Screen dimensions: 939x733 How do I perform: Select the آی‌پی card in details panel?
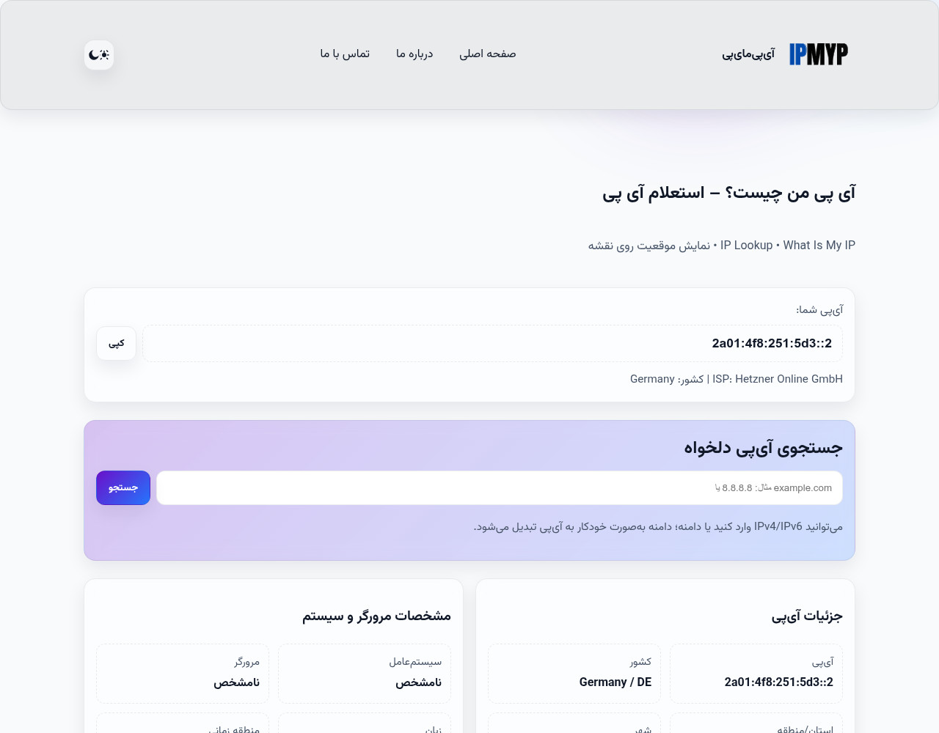tap(756, 674)
